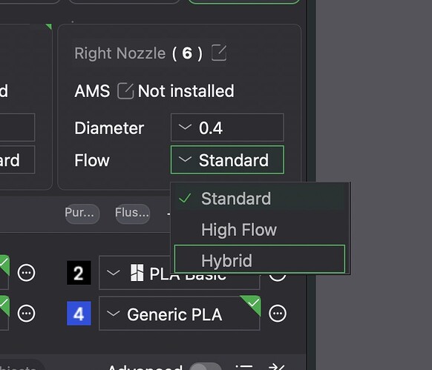
Task: Open the Generic PLA filament dropdown
Action: tap(180, 314)
